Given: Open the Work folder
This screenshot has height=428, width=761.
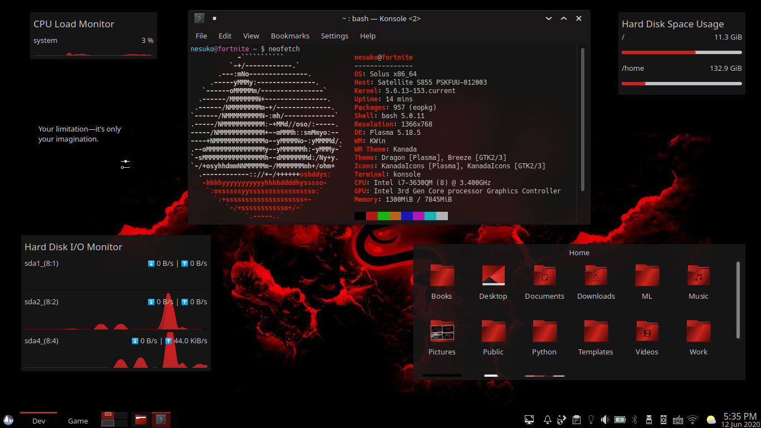Looking at the screenshot, I should point(698,338).
